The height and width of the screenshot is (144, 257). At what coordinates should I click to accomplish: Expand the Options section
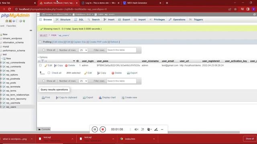pos(43,57)
